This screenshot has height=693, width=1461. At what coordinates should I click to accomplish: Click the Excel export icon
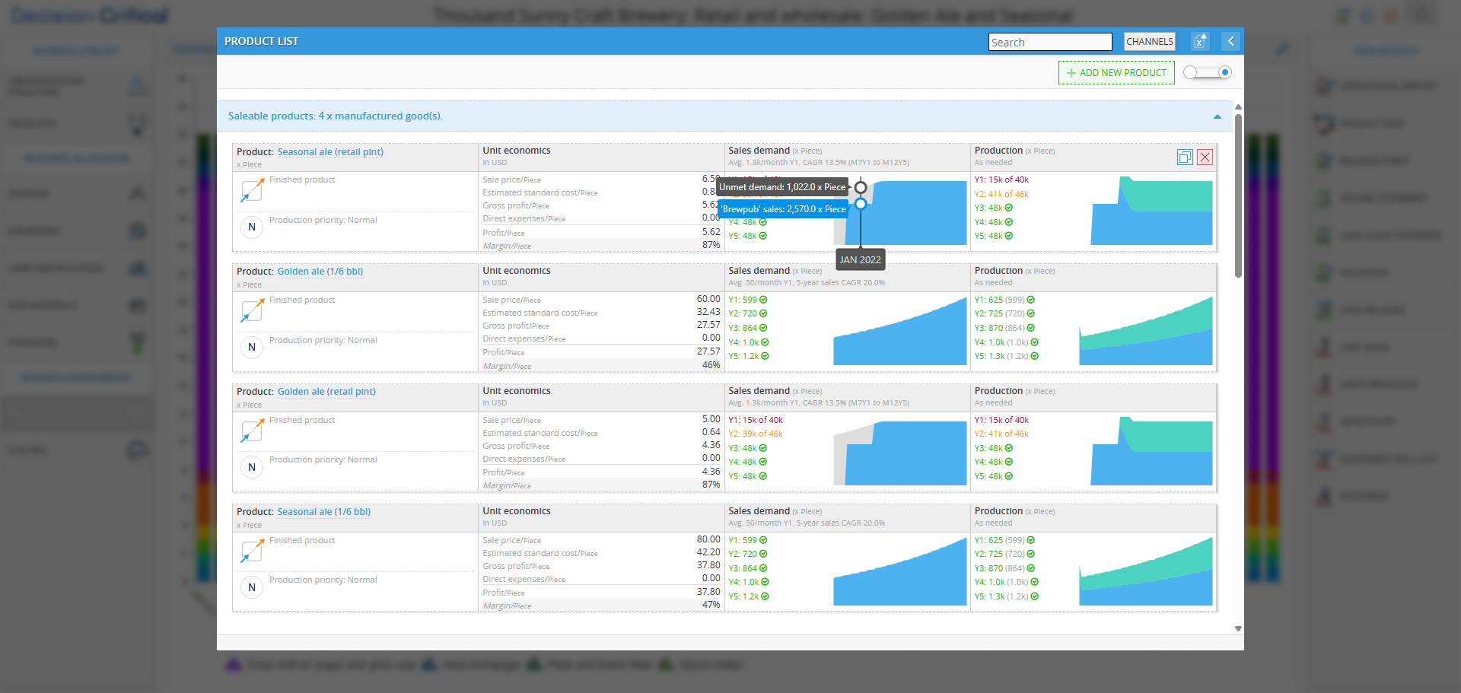pos(1200,42)
